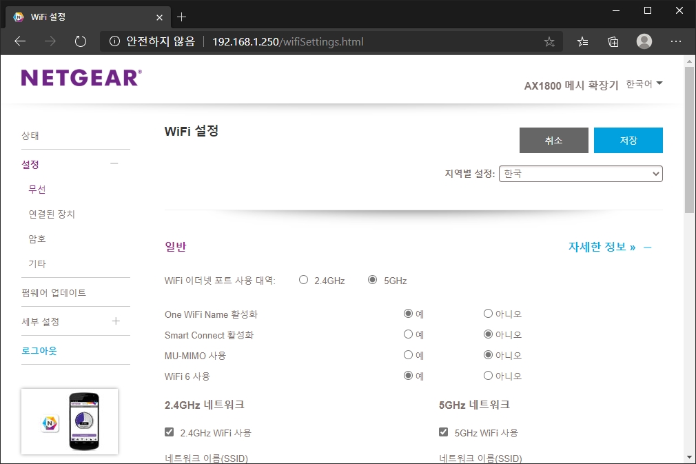Image resolution: width=696 pixels, height=464 pixels.
Task: Open the 세부 설정 menu item
Action: [x=41, y=321]
